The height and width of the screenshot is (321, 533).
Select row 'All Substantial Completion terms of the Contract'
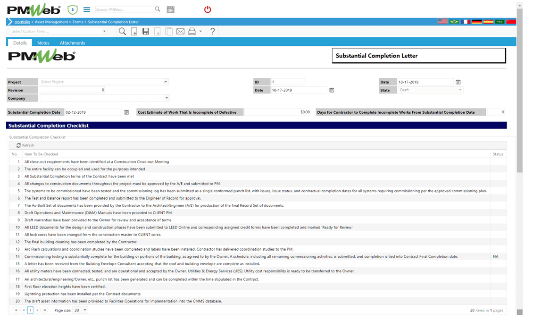[258, 176]
